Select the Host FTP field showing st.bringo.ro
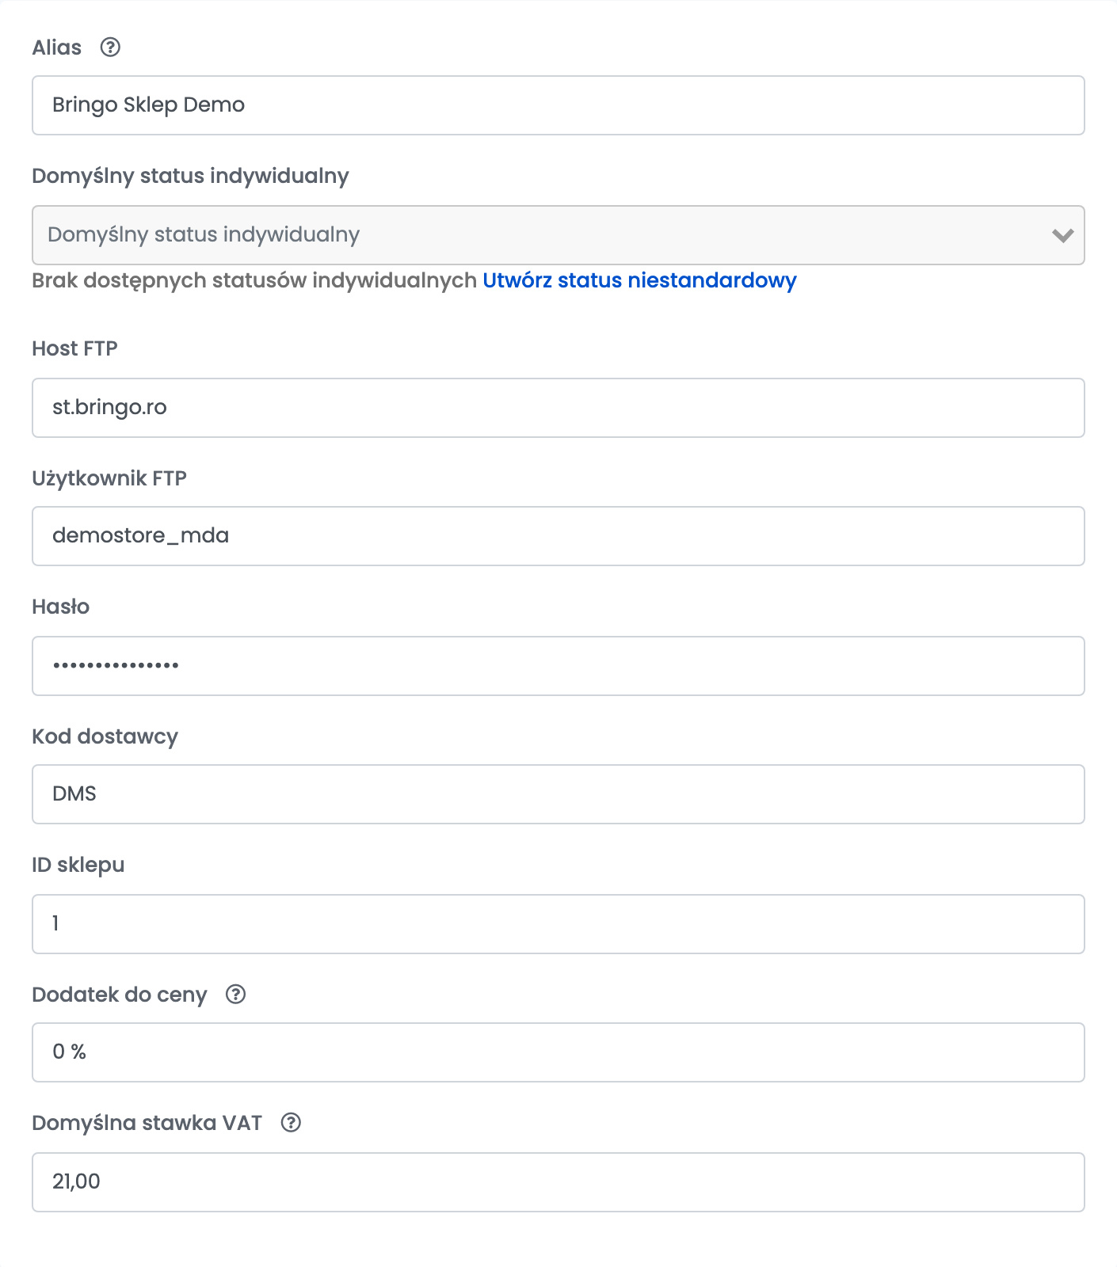Viewport: 1117px width, 1267px height. (x=558, y=408)
